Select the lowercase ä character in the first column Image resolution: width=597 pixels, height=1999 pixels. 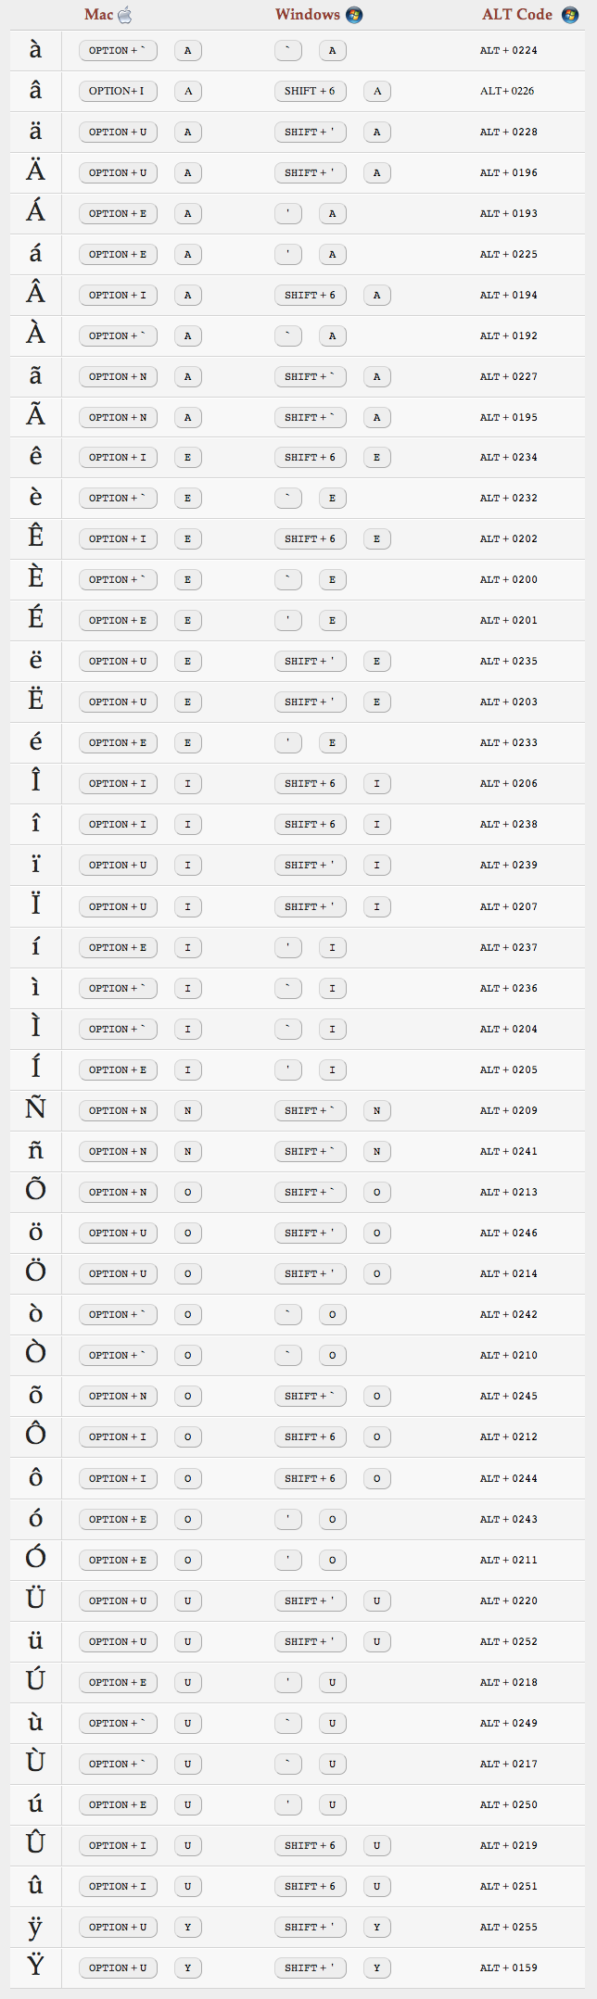click(x=35, y=132)
